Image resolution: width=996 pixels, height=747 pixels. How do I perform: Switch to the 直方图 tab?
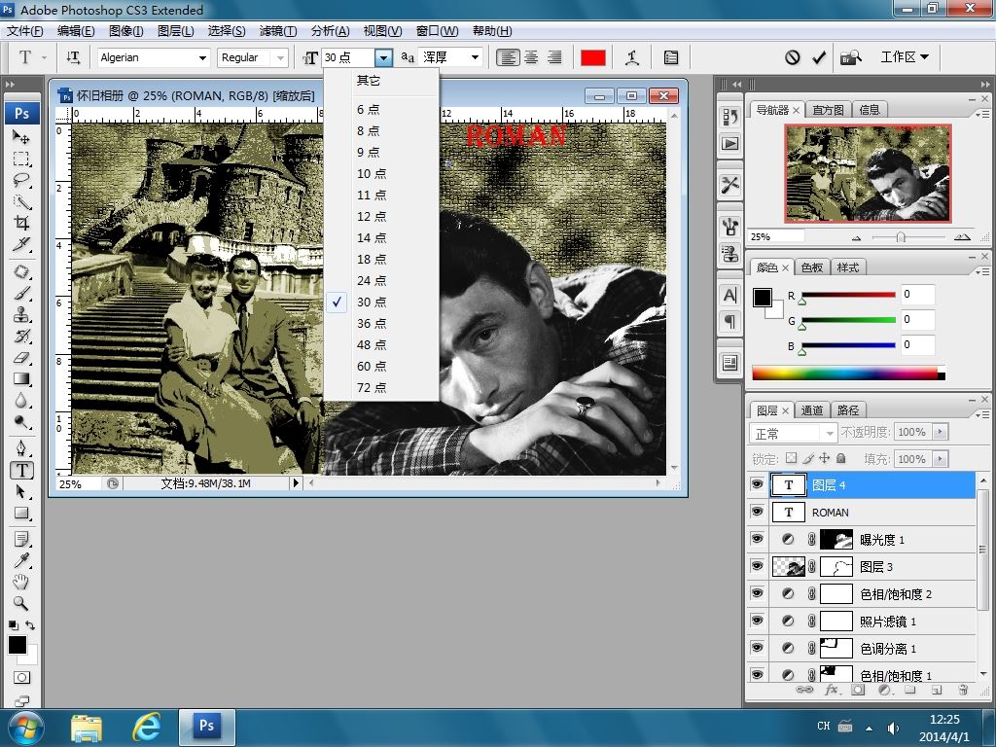point(828,110)
